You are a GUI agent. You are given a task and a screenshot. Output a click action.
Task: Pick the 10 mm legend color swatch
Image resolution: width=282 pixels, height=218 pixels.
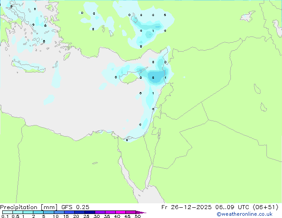(x=59, y=212)
